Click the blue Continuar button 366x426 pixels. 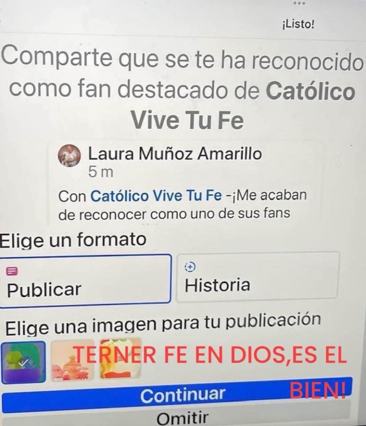177,395
